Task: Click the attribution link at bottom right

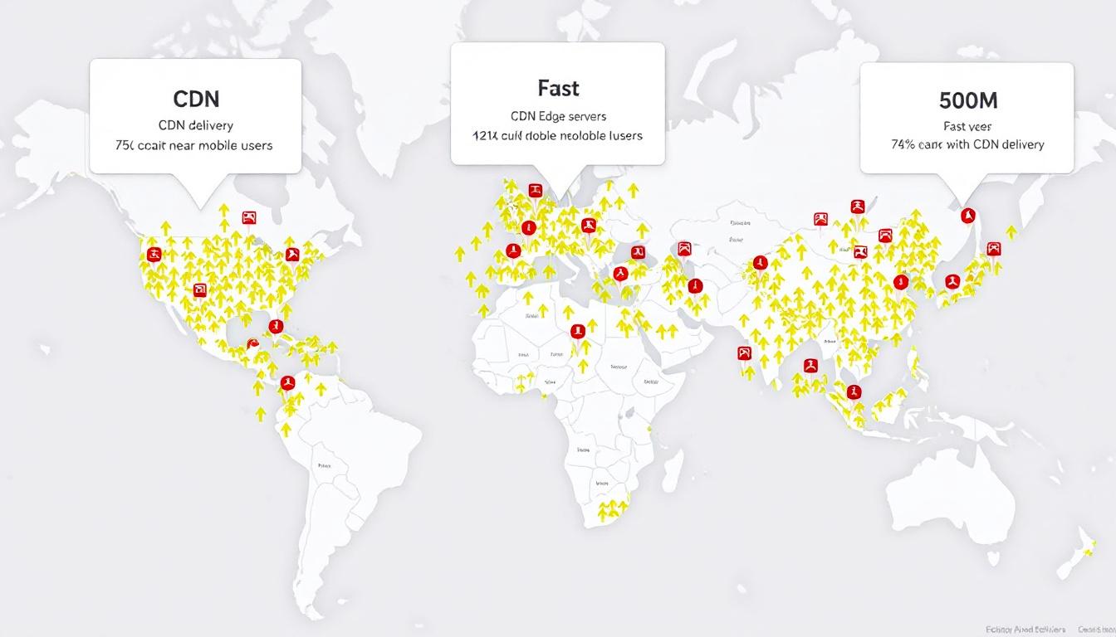Action: pos(1028,628)
